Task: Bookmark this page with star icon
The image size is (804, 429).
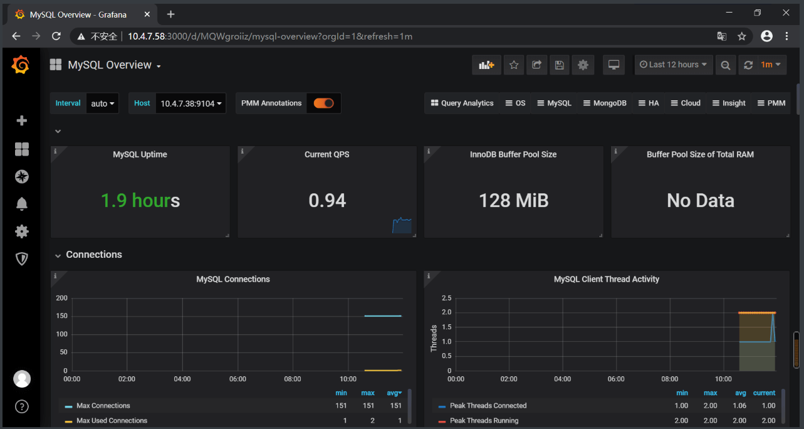Action: tap(742, 36)
